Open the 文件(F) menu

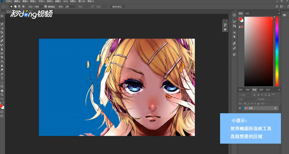(9, 1)
